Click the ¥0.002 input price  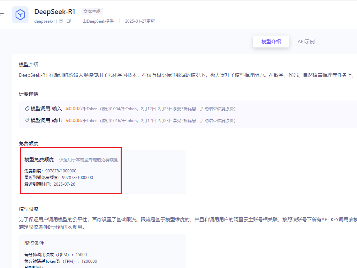pos(73,109)
